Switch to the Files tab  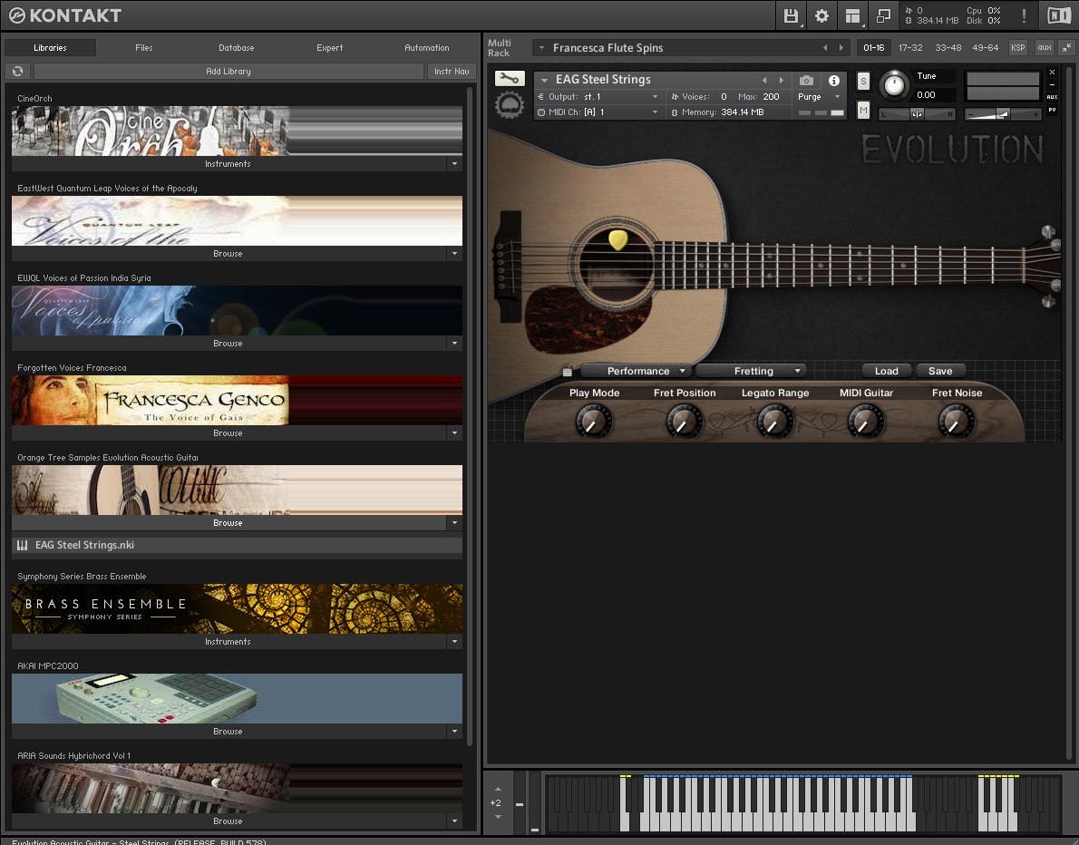144,47
